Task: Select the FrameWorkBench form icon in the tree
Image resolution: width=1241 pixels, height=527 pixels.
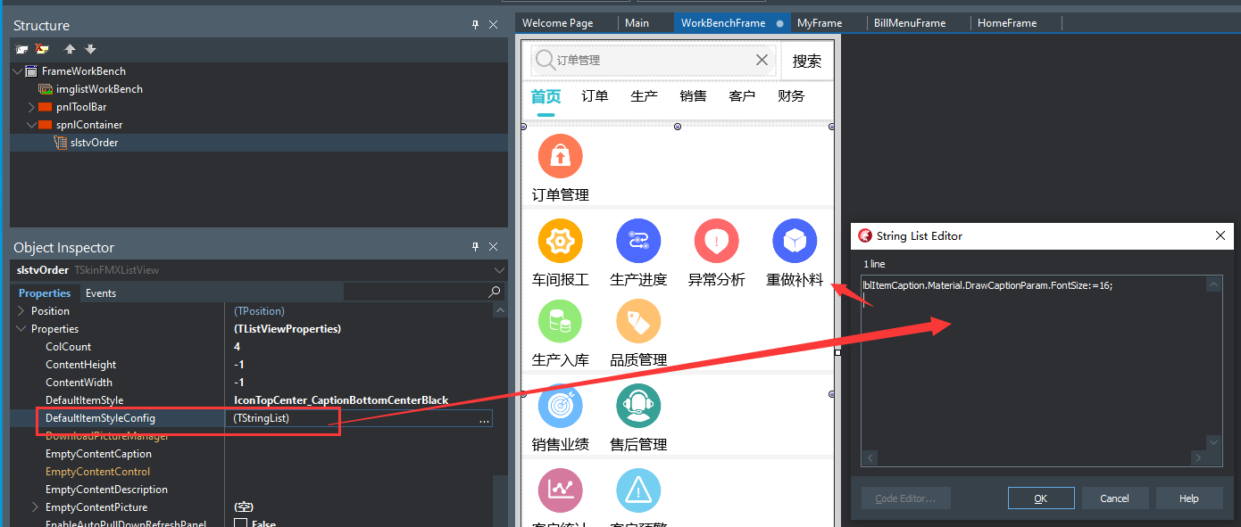Action: point(33,71)
